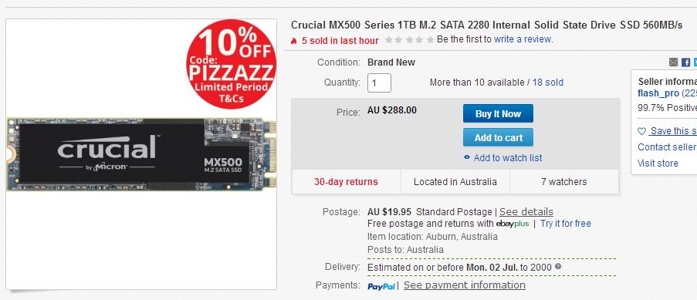This screenshot has width=697, height=300.
Task: Click the delivery estimate info icon
Action: tap(558, 267)
